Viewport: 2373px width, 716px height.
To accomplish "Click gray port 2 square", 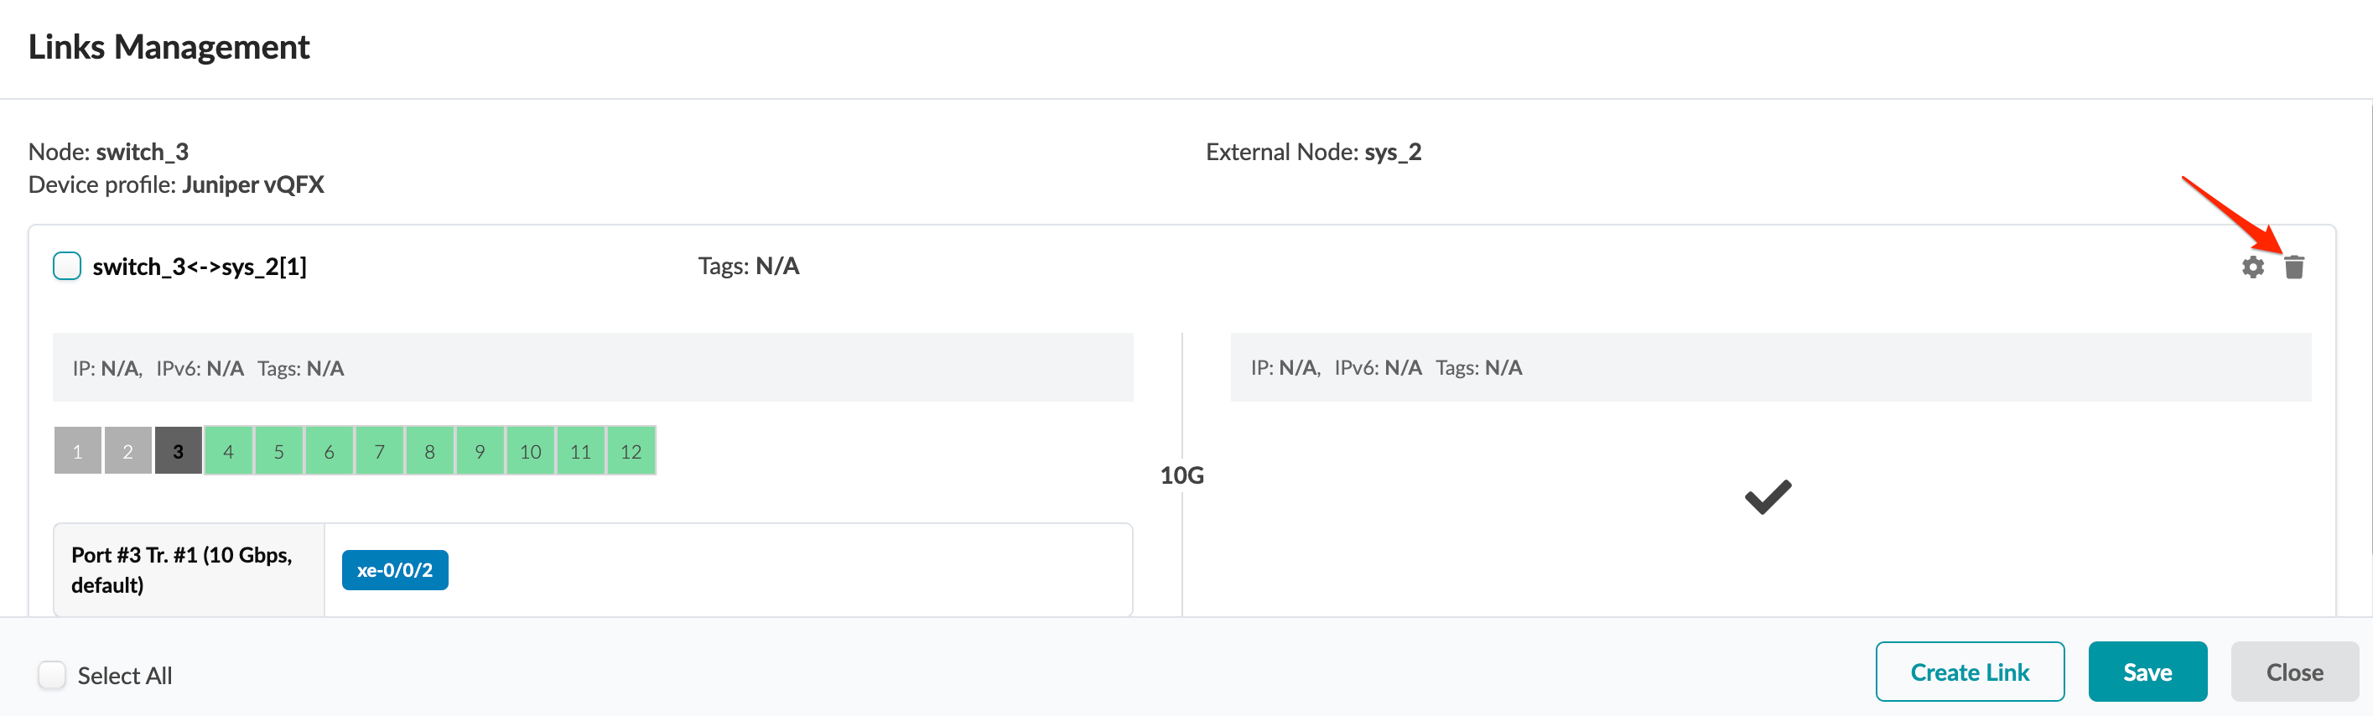I will pos(128,450).
